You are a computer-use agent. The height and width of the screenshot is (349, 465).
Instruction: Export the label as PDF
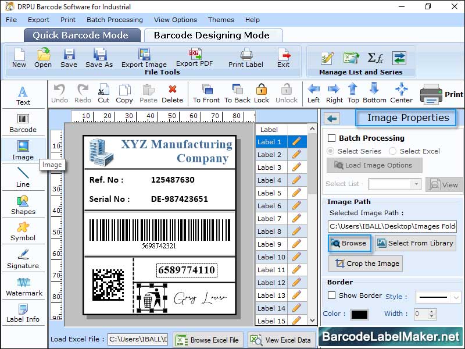coord(194,58)
